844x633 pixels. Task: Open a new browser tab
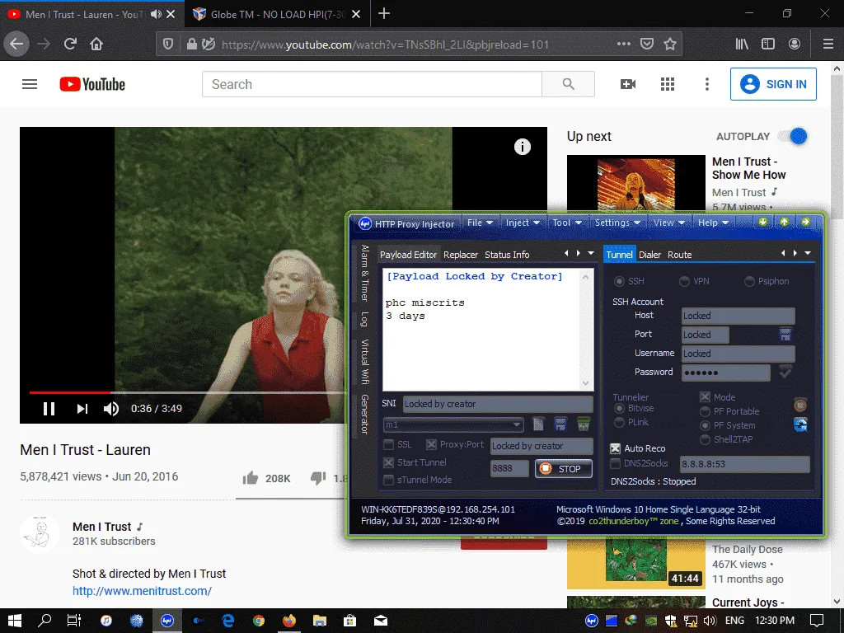(x=384, y=13)
